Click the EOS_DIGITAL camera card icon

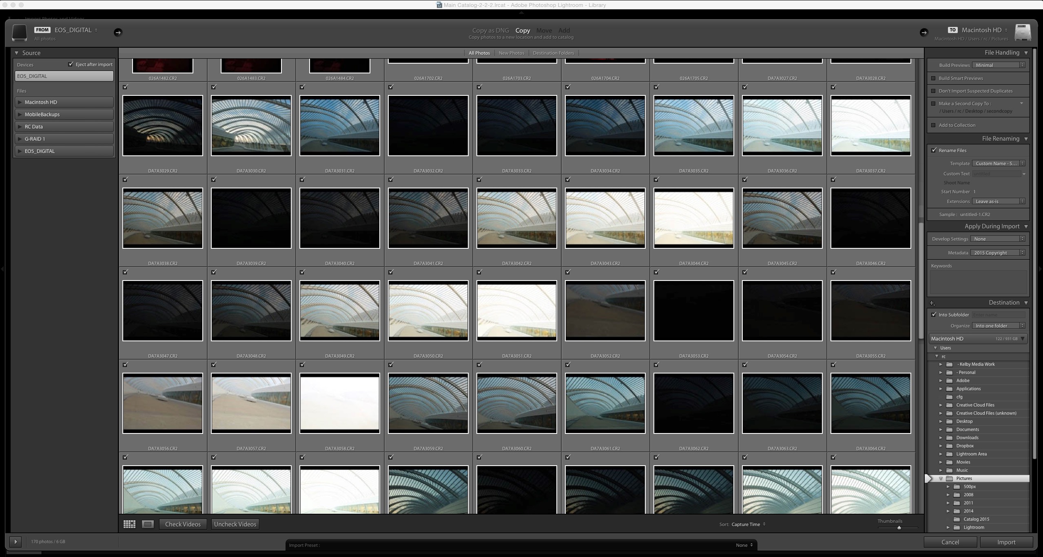pos(19,33)
